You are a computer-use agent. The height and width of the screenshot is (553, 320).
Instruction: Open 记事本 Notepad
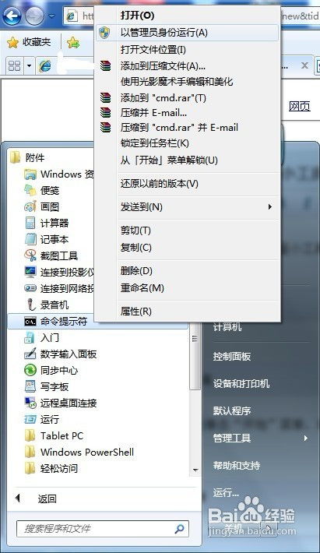pos(47,239)
